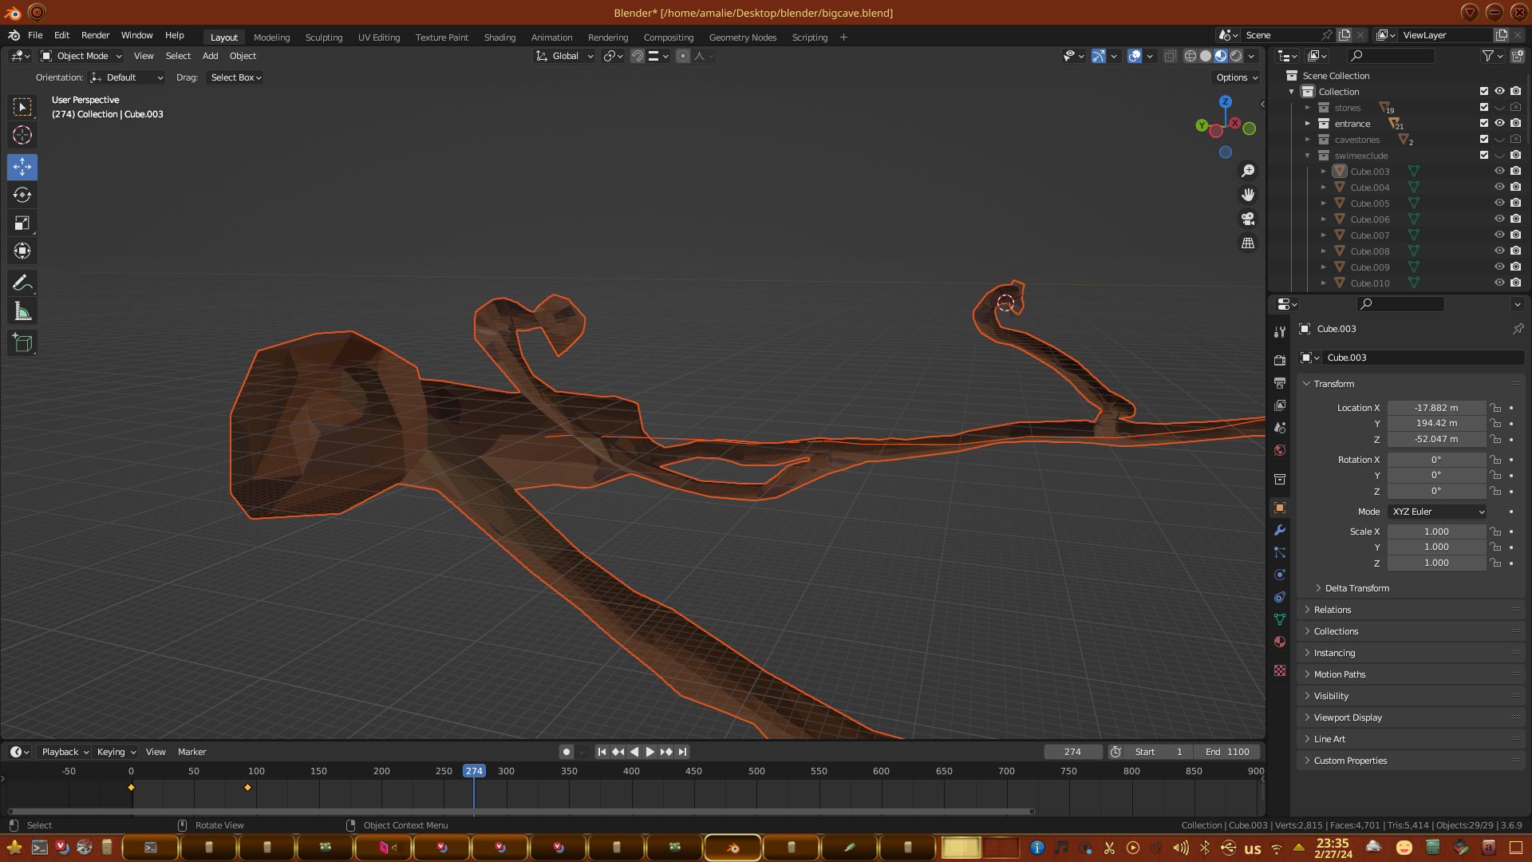1532x862 pixels.
Task: Disable rendering for Cube.008 using its camera icon
Action: point(1515,251)
